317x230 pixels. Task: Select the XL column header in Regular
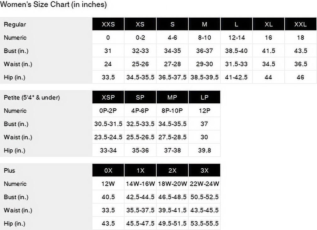[x=269, y=24]
